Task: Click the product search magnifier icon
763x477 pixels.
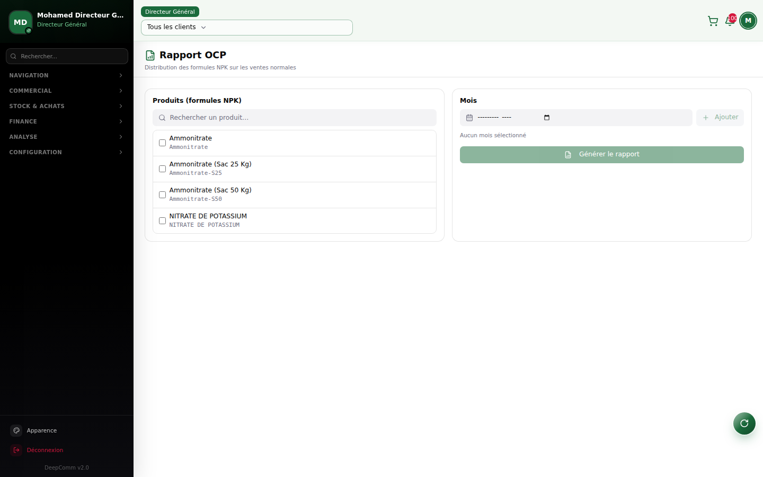Action: tap(162, 118)
